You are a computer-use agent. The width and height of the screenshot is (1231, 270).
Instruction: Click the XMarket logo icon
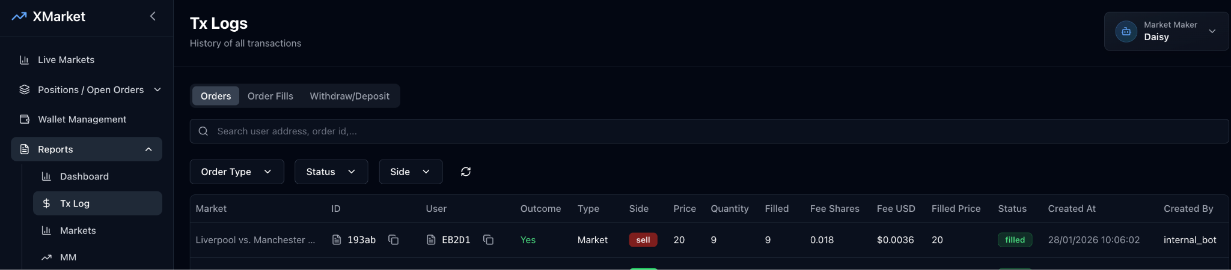pyautogui.click(x=19, y=16)
